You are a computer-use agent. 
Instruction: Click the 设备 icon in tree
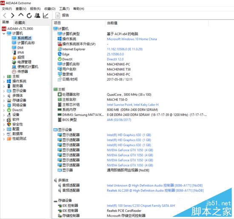(x=9, y=115)
